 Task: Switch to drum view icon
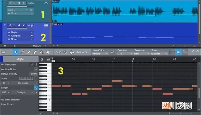tap(48, 59)
